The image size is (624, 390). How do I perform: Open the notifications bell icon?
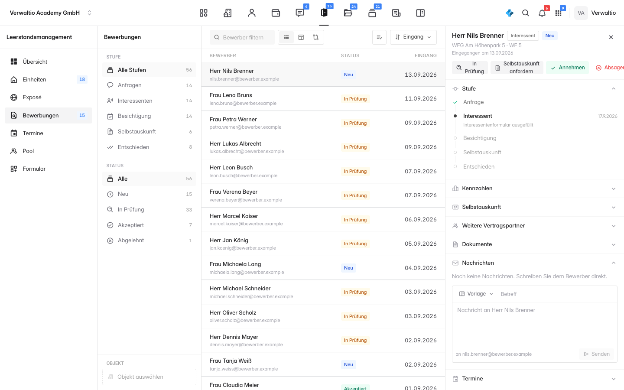[x=542, y=13]
